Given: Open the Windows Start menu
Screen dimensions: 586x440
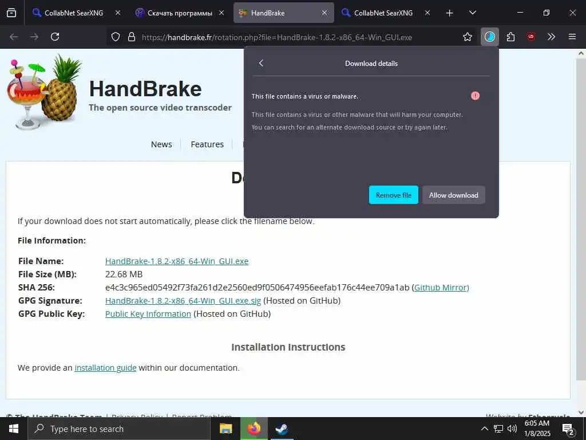Looking at the screenshot, I should [x=14, y=429].
